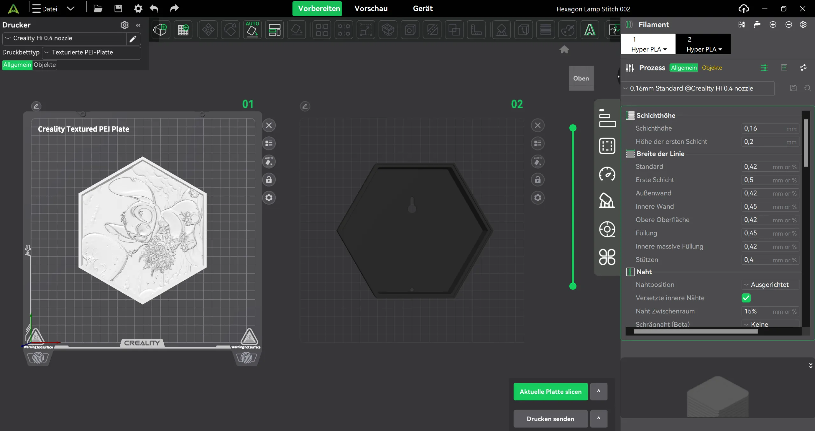Edit the Creality Hi nozzle preset
Viewport: 815px width, 431px height.
[x=133, y=39]
